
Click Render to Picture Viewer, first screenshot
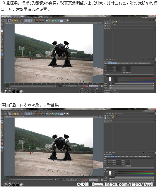(40, 21)
